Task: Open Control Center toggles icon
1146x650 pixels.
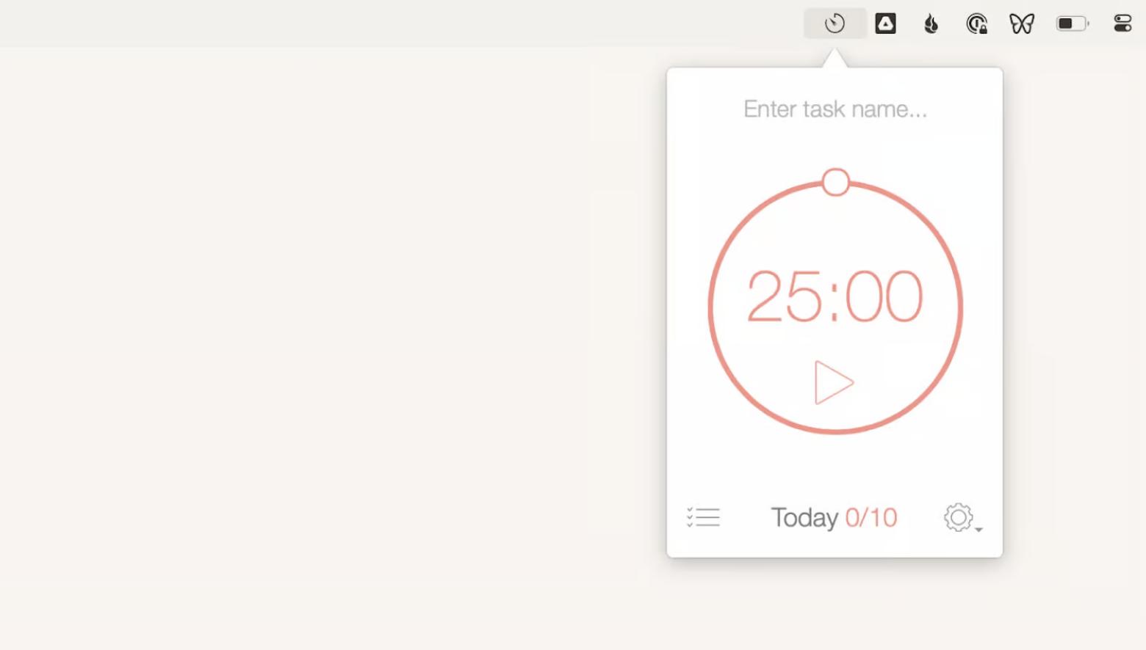Action: click(1122, 23)
